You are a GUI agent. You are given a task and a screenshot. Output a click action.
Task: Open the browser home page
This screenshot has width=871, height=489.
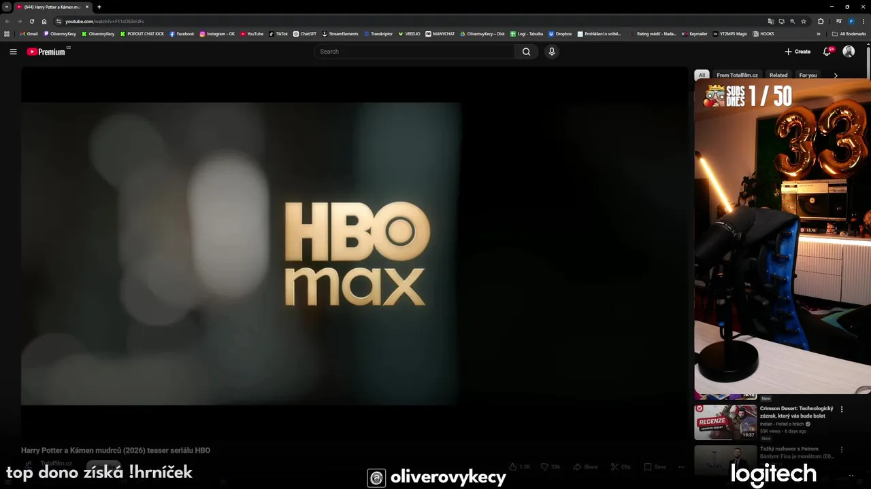(44, 21)
